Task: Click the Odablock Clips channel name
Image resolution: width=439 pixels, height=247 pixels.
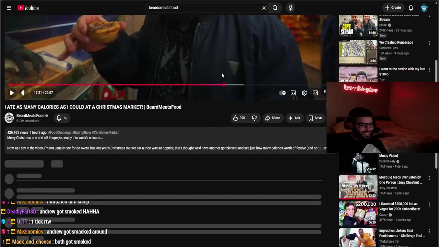Action: (x=388, y=48)
